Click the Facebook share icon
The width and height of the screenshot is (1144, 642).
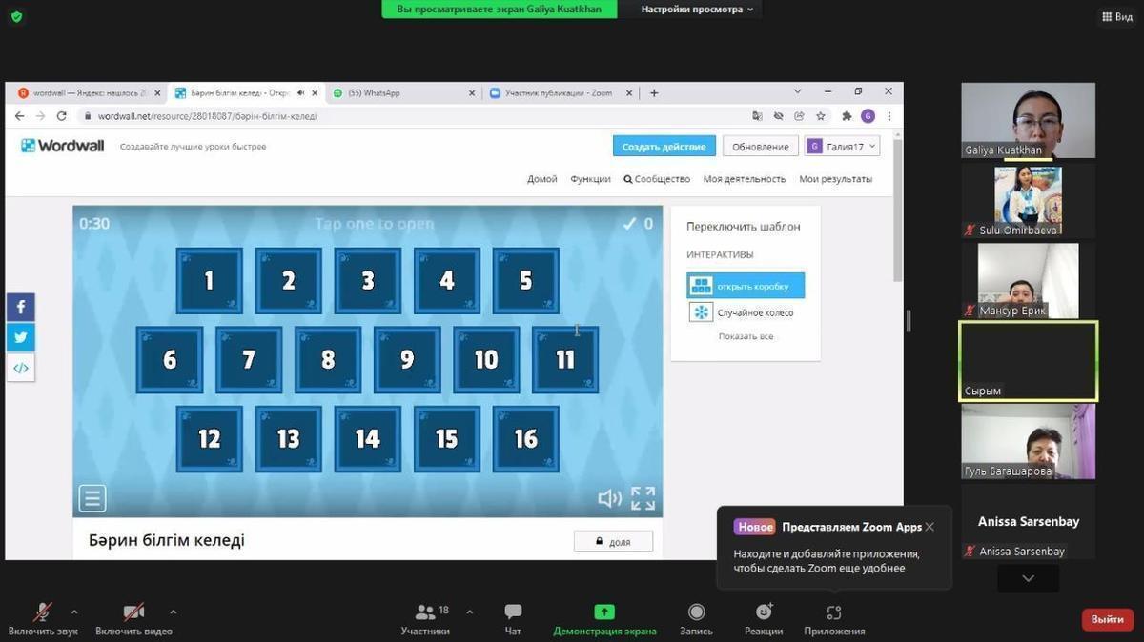21,307
